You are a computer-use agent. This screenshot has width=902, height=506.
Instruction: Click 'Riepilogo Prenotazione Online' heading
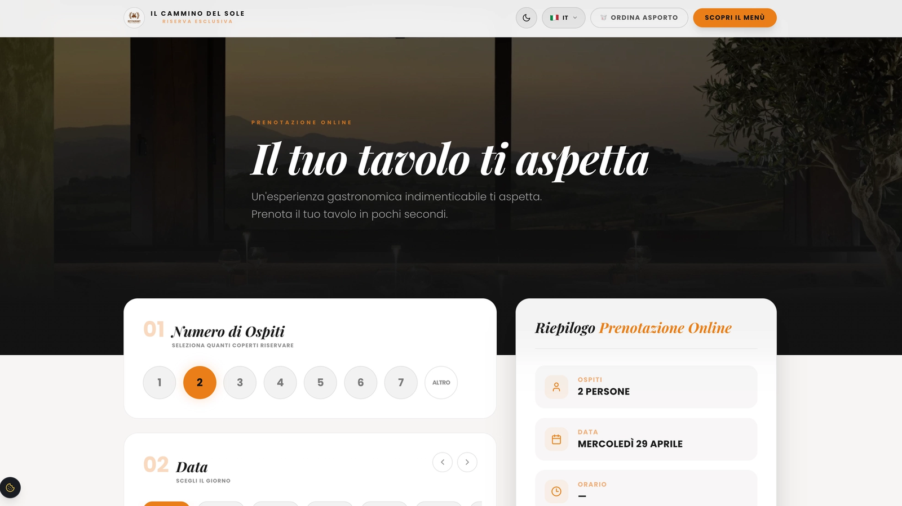634,328
